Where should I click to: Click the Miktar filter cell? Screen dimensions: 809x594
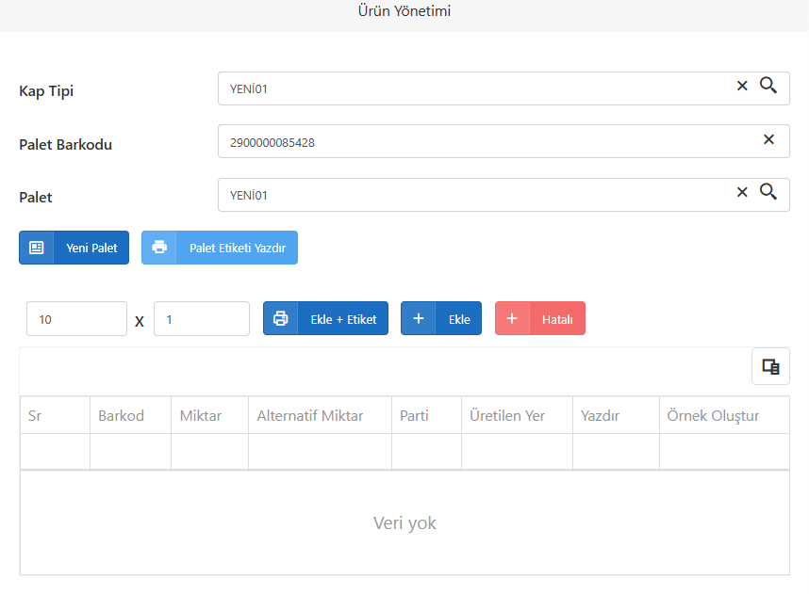click(209, 451)
